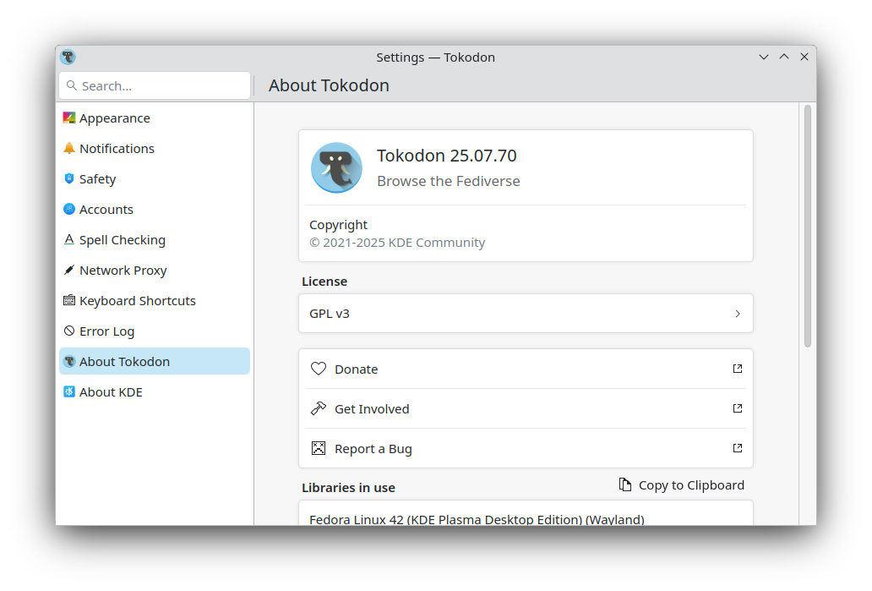Maximize the Settings window
This screenshot has height=591, width=872.
(x=784, y=57)
